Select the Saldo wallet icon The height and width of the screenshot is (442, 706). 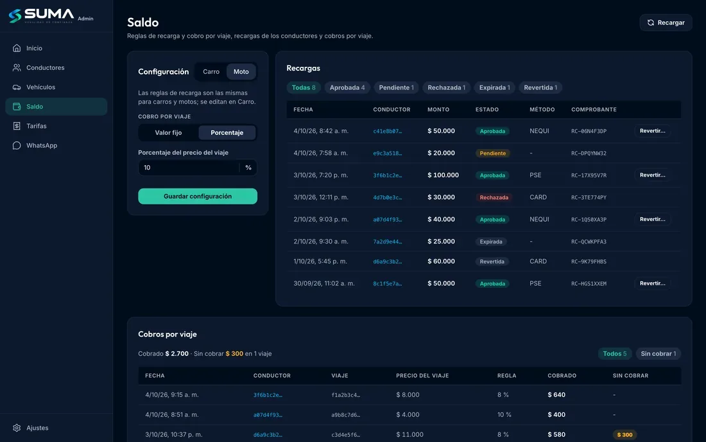17,107
